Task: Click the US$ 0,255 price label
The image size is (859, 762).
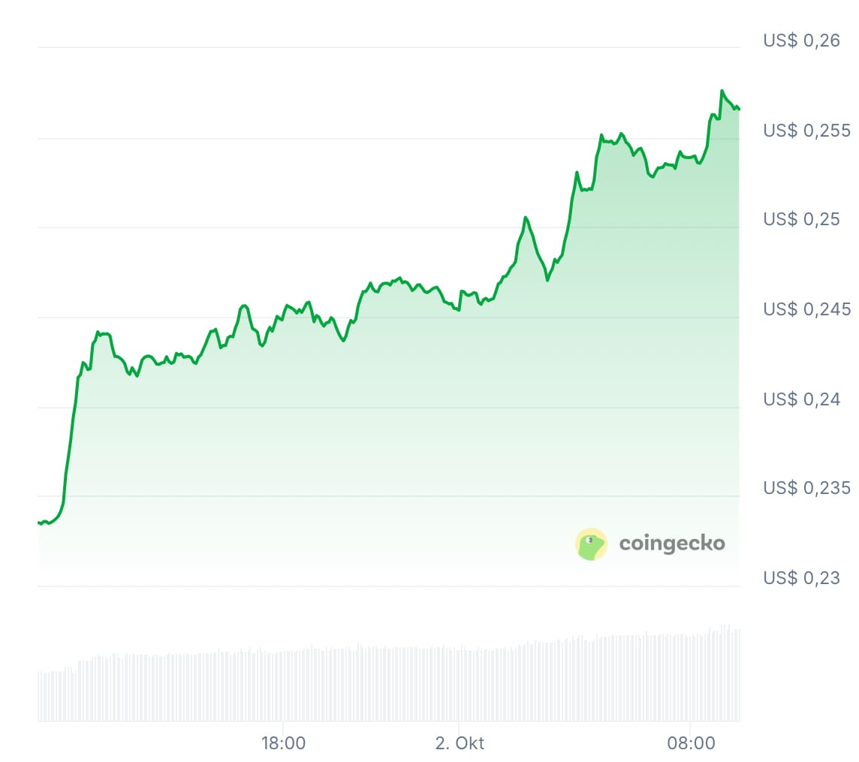Action: point(807,131)
